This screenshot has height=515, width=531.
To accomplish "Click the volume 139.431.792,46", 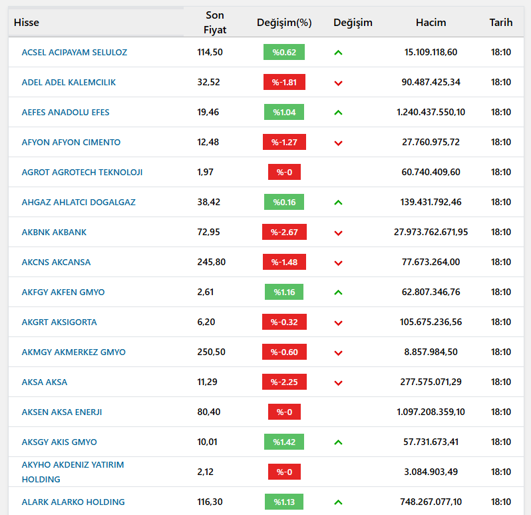I will tap(431, 202).
